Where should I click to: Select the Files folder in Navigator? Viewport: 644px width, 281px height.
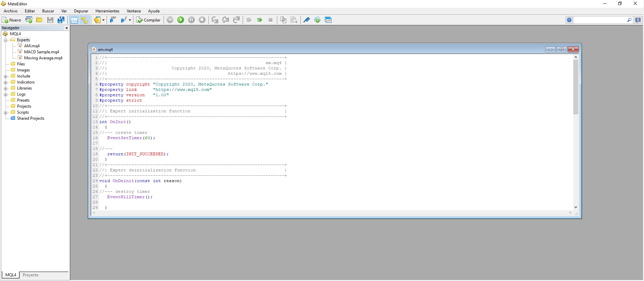click(21, 64)
